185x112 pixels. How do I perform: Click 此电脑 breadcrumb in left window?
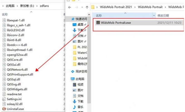pos(10,6)
